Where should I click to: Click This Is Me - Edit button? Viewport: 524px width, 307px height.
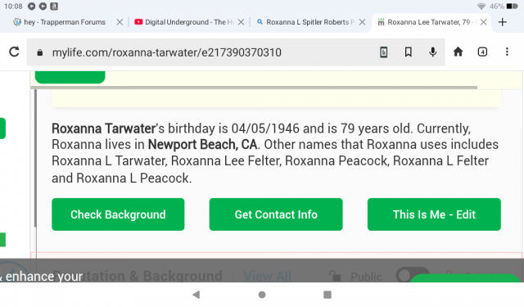pyautogui.click(x=434, y=214)
